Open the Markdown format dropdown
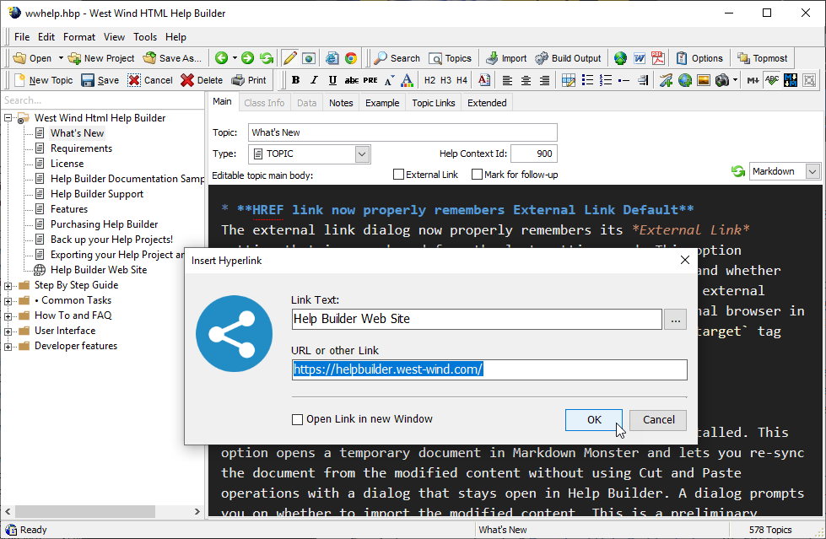Viewport: 826px width, 539px height. coord(813,171)
